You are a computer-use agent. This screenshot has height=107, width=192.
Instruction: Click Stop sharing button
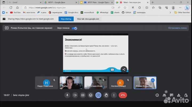66,19
